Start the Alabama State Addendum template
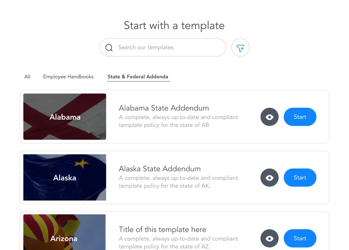The width and height of the screenshot is (349, 250). coord(300,117)
